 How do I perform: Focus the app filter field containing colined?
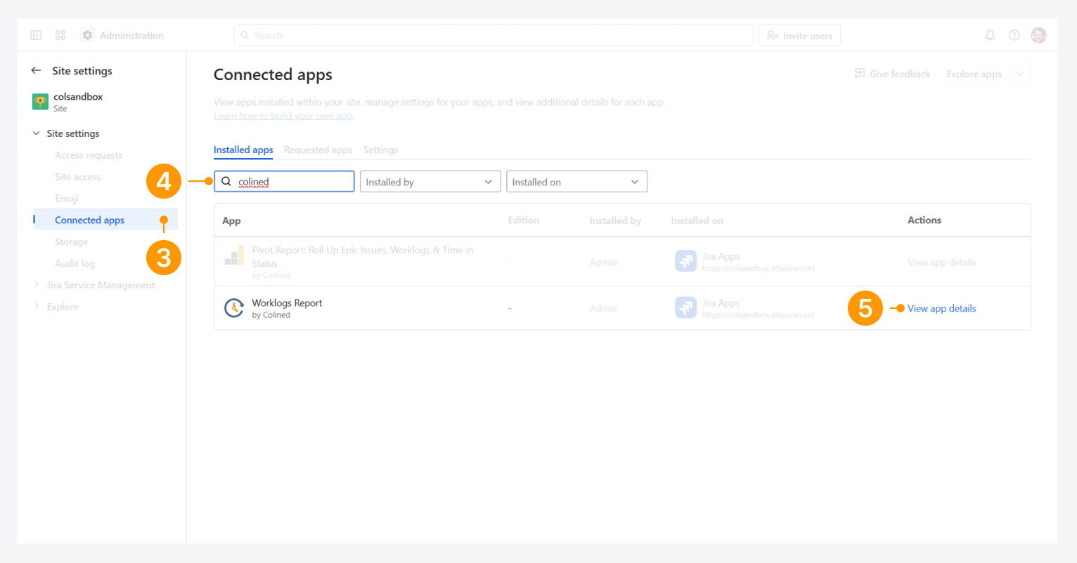284,182
